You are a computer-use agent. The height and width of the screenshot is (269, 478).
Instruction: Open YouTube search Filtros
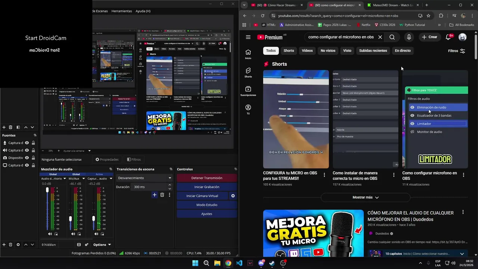click(457, 51)
